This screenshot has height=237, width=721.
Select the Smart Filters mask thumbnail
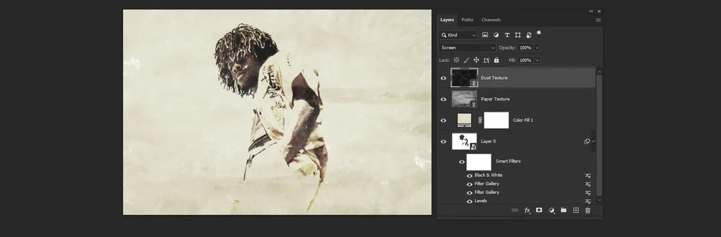[479, 161]
